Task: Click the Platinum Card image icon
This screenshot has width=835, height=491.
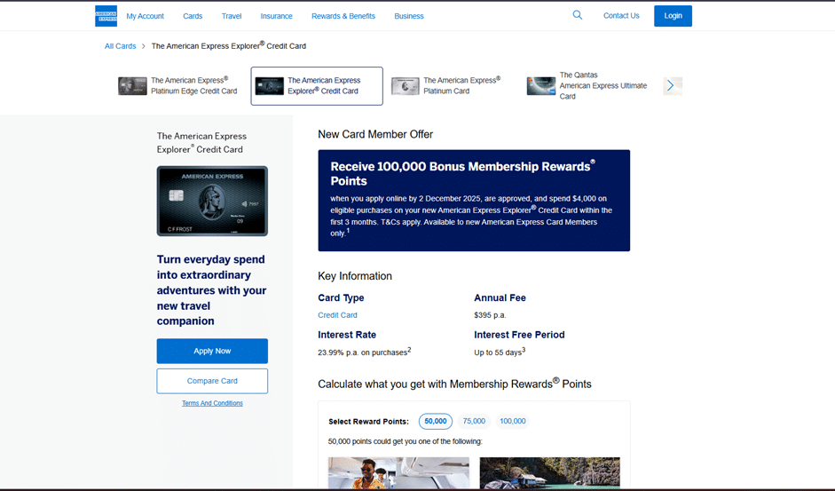Action: (406, 86)
